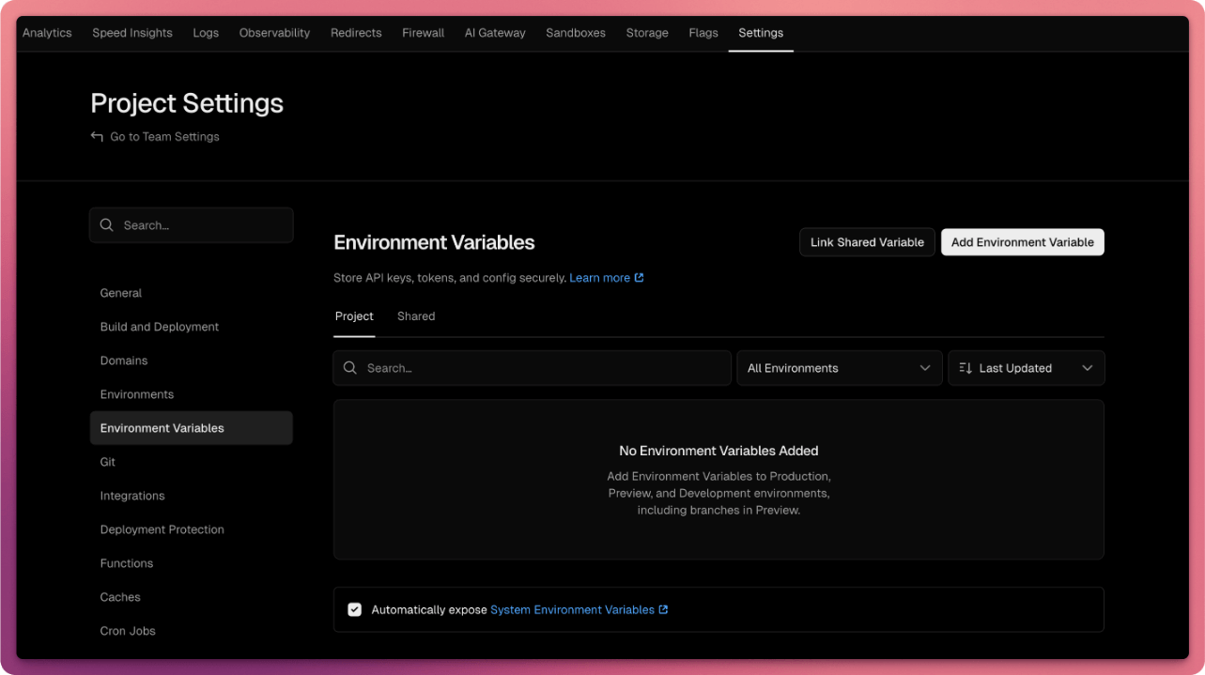Click the Add Environment Variable button

coord(1022,241)
